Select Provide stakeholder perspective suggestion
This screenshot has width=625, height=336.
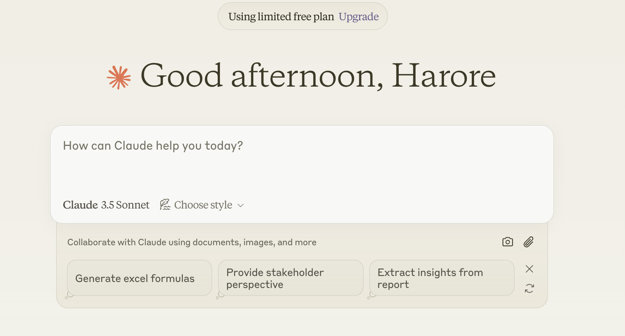pyautogui.click(x=290, y=278)
